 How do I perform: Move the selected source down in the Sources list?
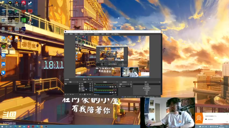pos(90,94)
